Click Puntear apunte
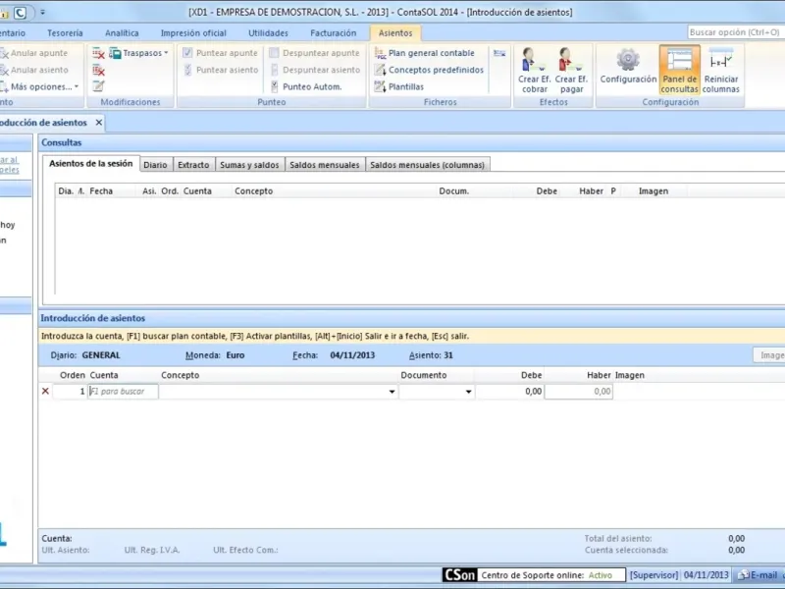The height and width of the screenshot is (589, 785). (220, 53)
